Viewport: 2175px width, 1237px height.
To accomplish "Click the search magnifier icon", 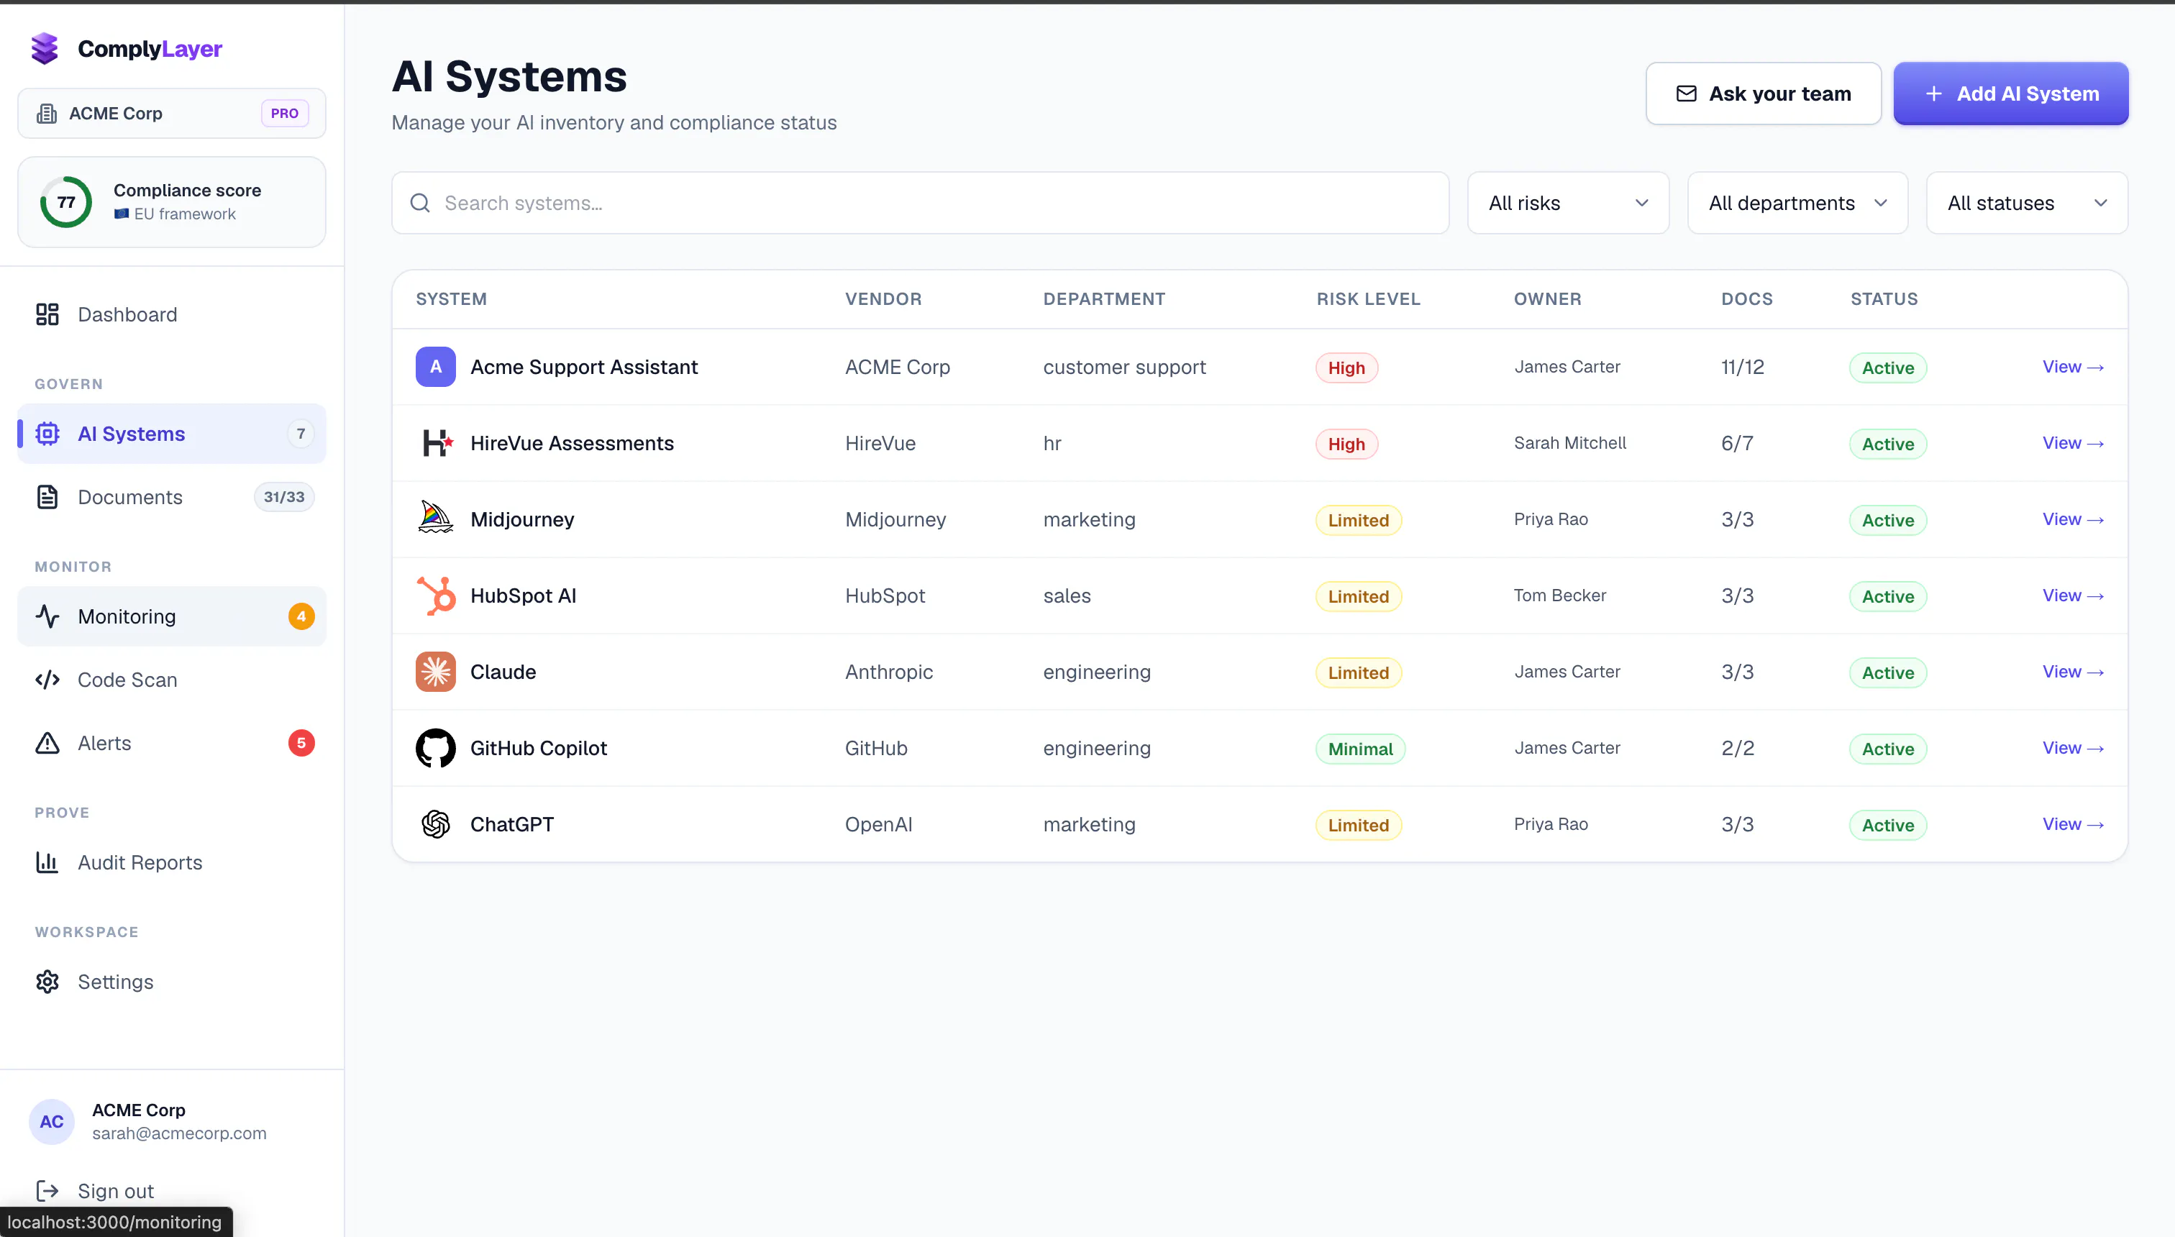I will point(420,203).
